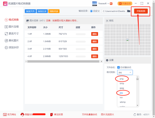
Task: Select the 1.tiff file name
Action: [29, 34]
